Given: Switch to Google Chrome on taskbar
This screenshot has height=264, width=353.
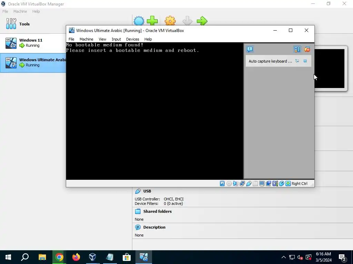Looking at the screenshot, I should 59,257.
